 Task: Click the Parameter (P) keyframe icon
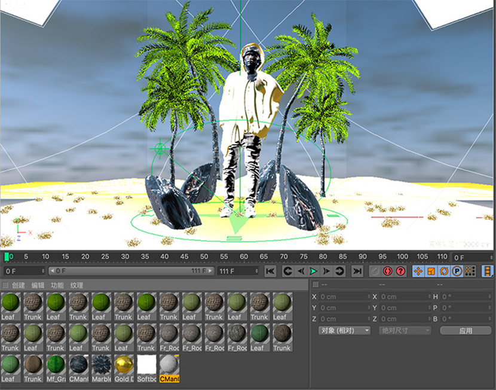pos(457,271)
